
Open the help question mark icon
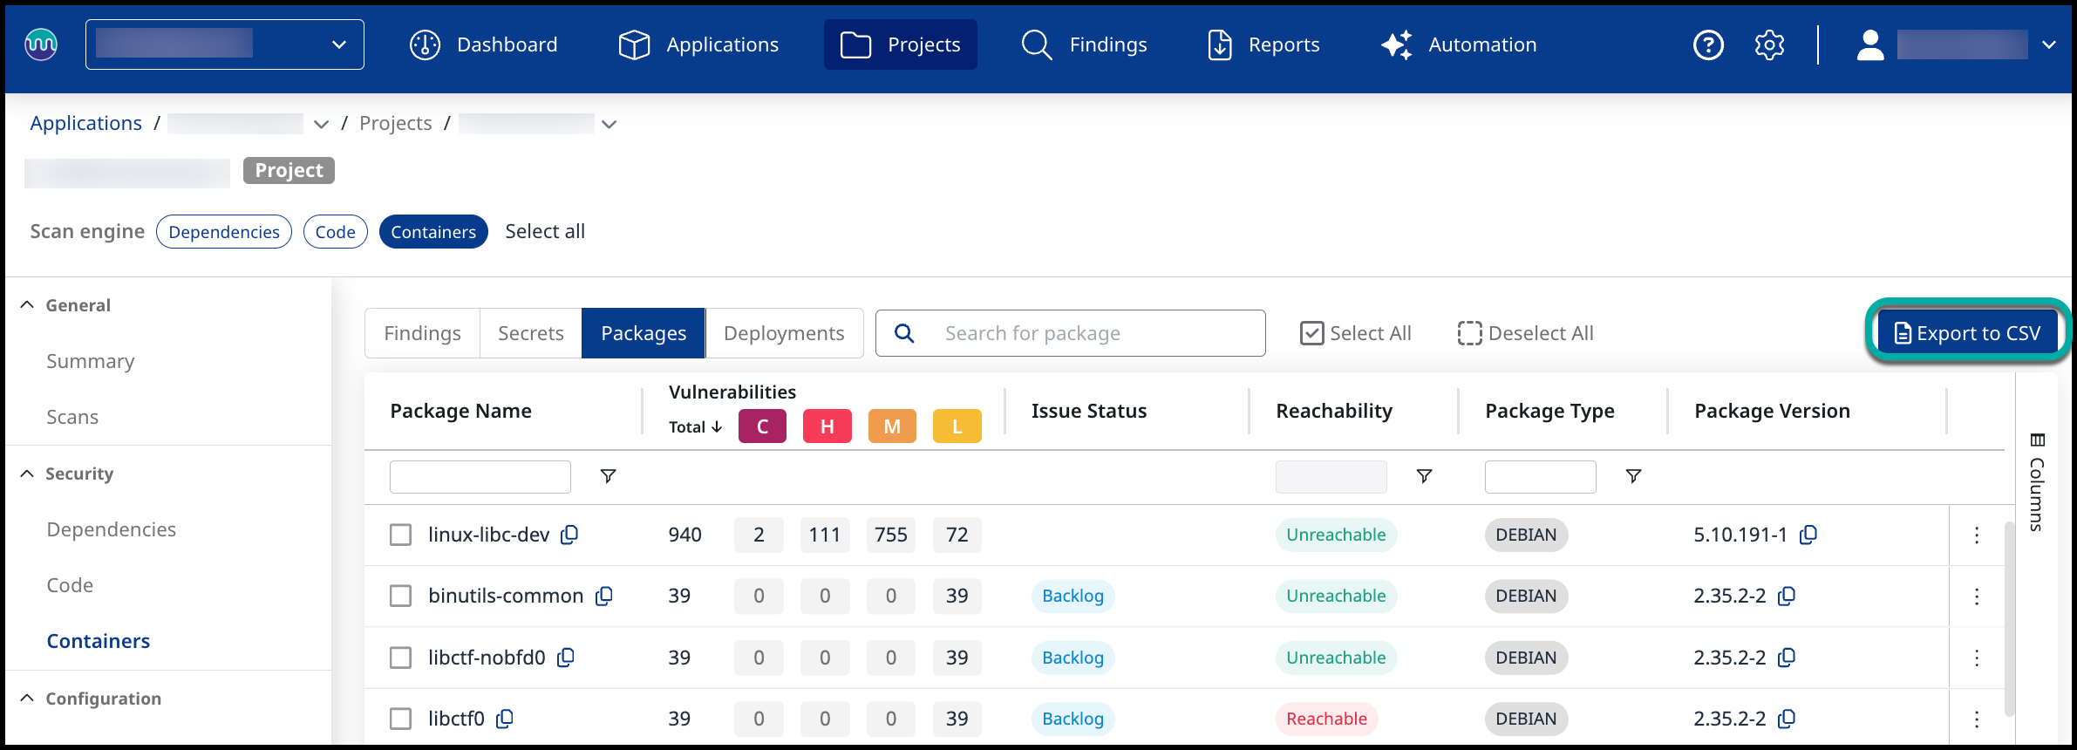[x=1707, y=44]
